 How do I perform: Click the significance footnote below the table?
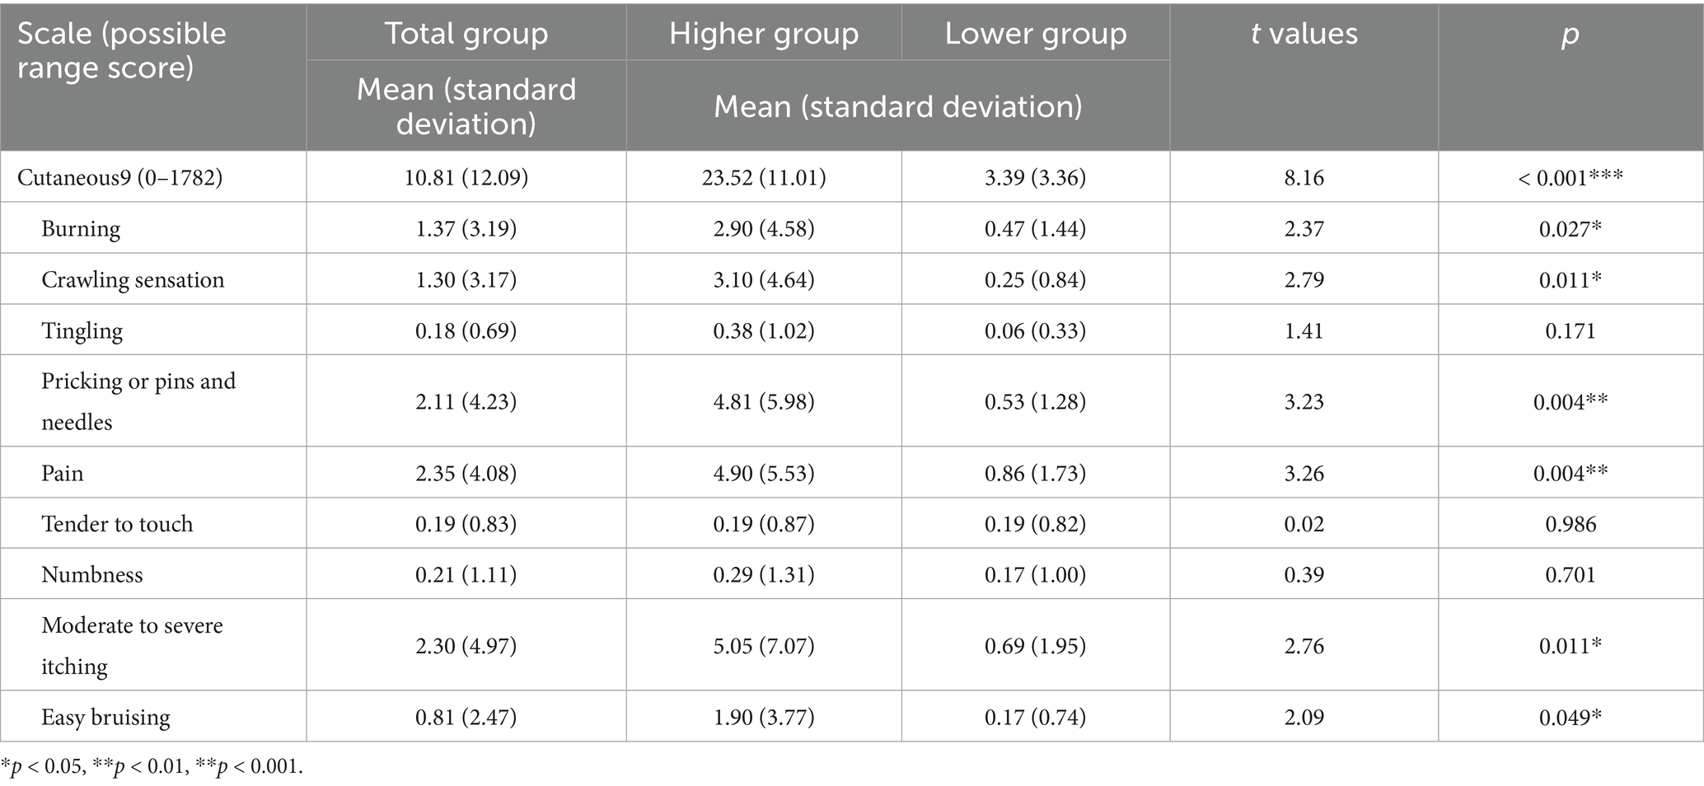coord(152,767)
